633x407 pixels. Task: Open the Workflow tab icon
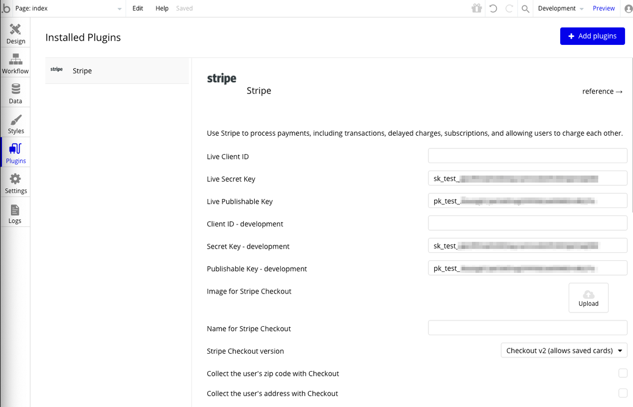point(15,60)
